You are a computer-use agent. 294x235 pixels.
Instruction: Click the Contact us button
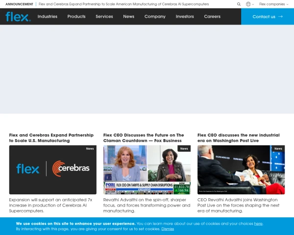268,17
